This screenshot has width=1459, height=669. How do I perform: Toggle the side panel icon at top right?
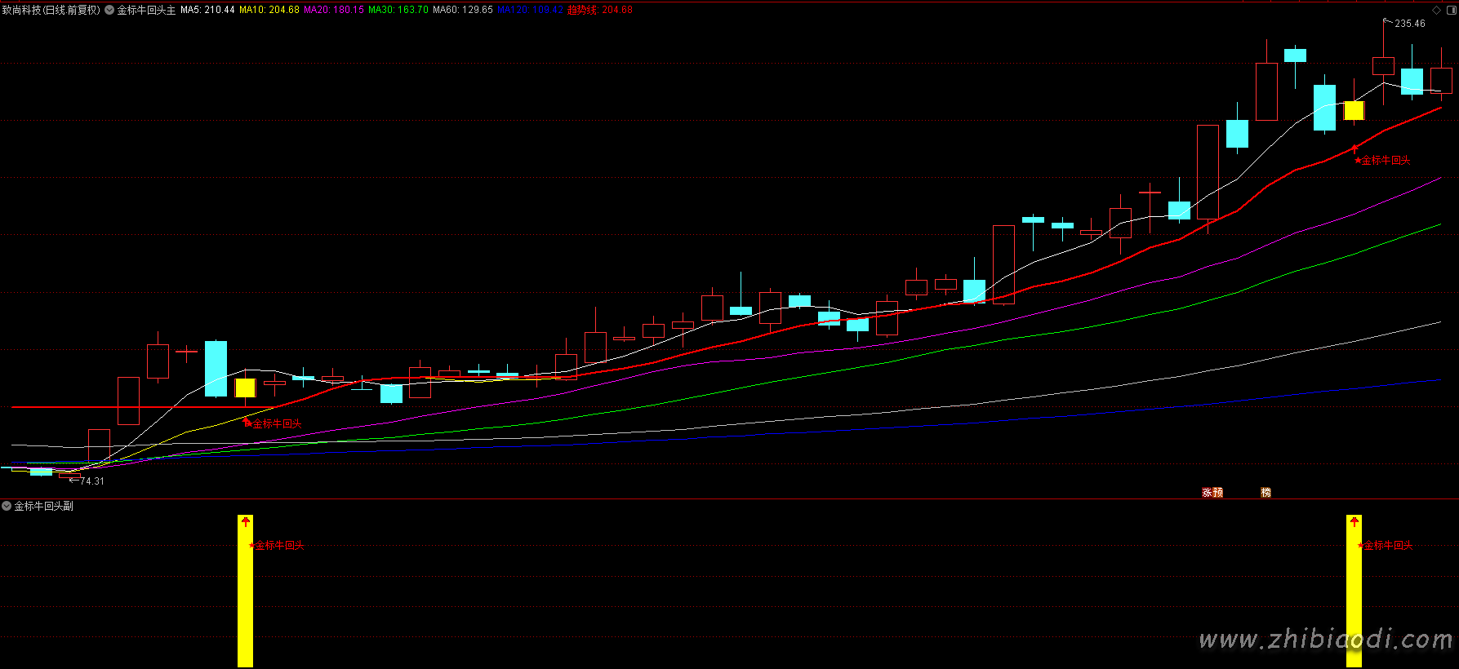pos(1450,10)
